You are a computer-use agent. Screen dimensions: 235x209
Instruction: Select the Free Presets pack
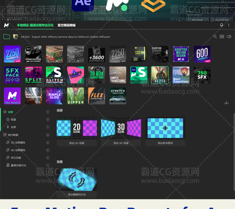pyautogui.click(x=12, y=96)
